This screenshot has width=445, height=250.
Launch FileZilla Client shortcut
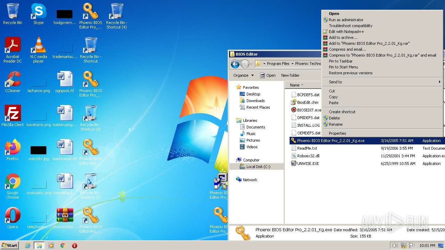pos(13,116)
